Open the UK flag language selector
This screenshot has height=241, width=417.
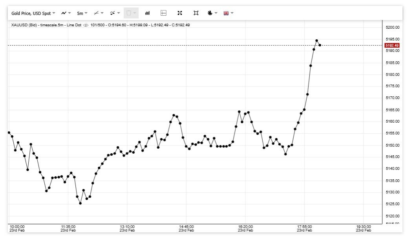point(228,13)
